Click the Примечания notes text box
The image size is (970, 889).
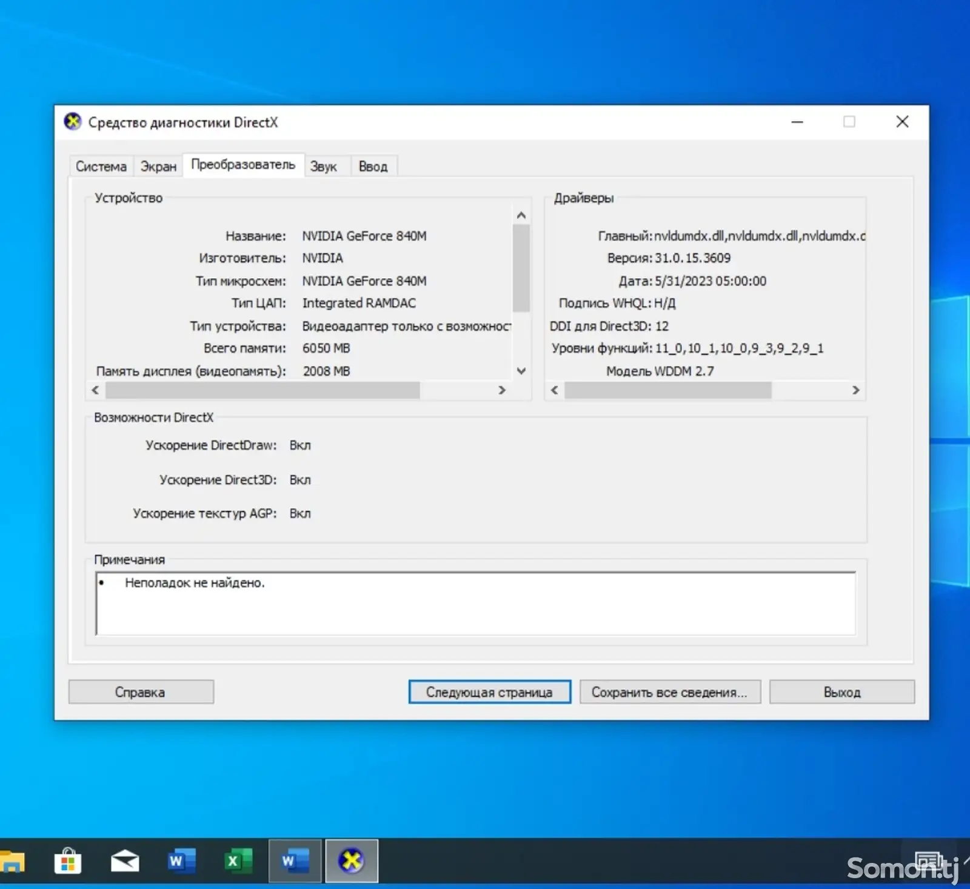click(x=476, y=604)
